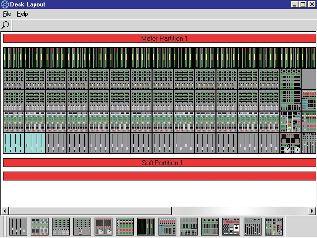Screen dimensions: 317x238
Task: Select the joystick panel in the desk fader row
Action: pyautogui.click(x=291, y=143)
